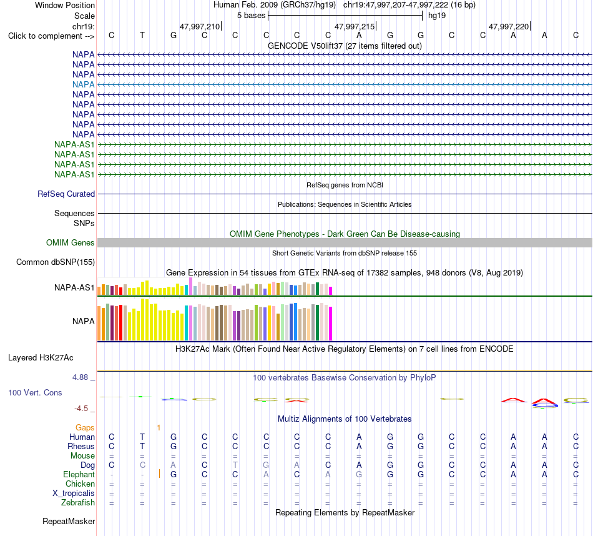Open the NAPA-AS1 GTEx expression bar chart
This screenshot has width=593, height=536.
(x=215, y=287)
